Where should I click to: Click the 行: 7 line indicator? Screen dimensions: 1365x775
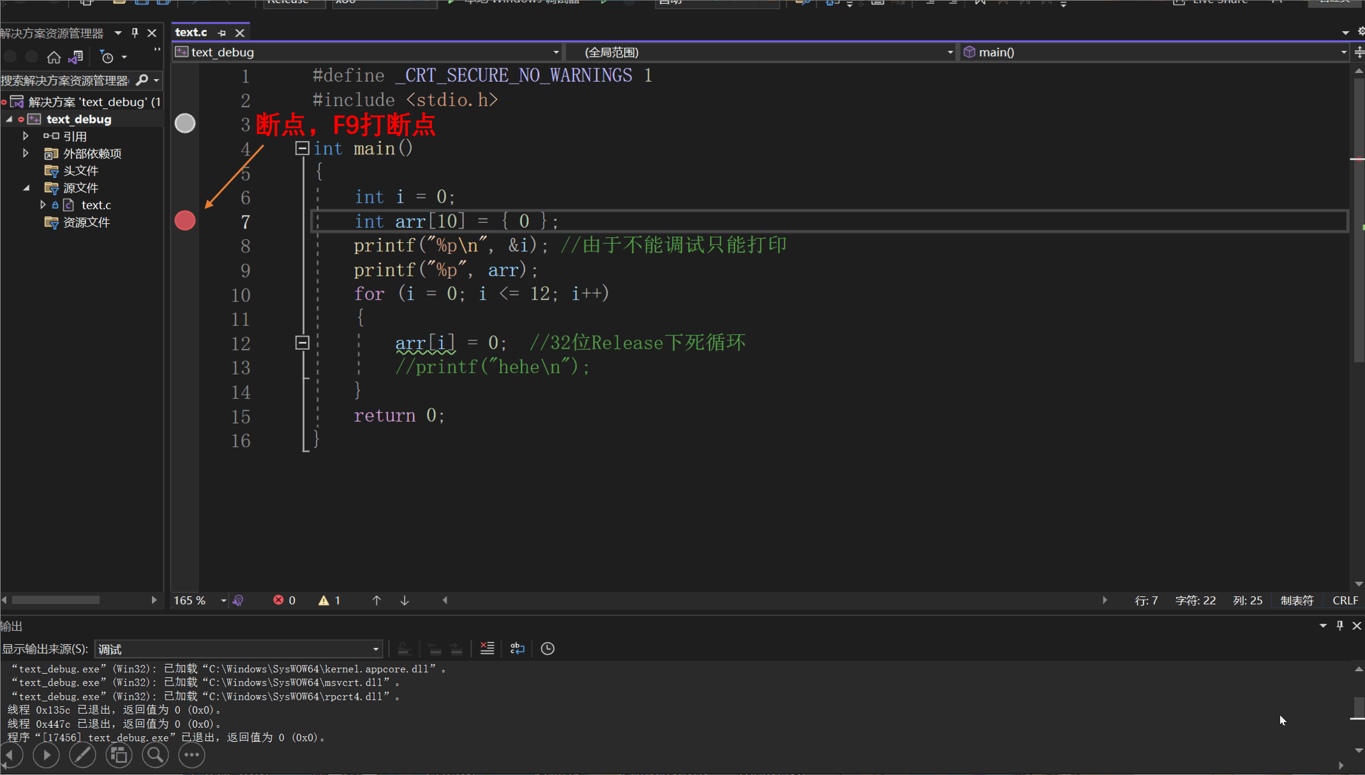(x=1146, y=601)
